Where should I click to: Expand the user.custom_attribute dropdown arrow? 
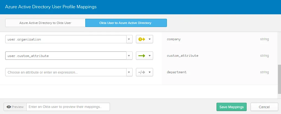(x=129, y=56)
